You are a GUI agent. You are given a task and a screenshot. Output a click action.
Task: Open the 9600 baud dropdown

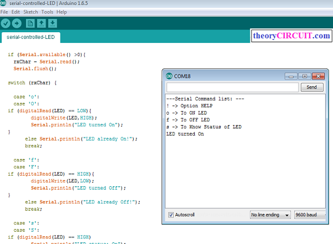click(310, 215)
